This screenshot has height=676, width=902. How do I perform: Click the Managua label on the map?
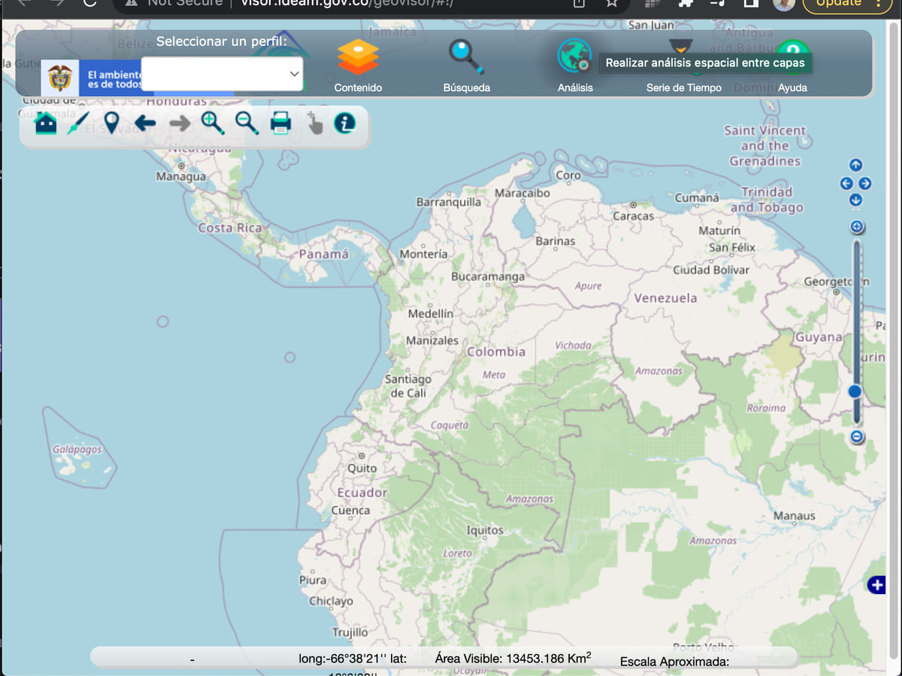(x=180, y=177)
